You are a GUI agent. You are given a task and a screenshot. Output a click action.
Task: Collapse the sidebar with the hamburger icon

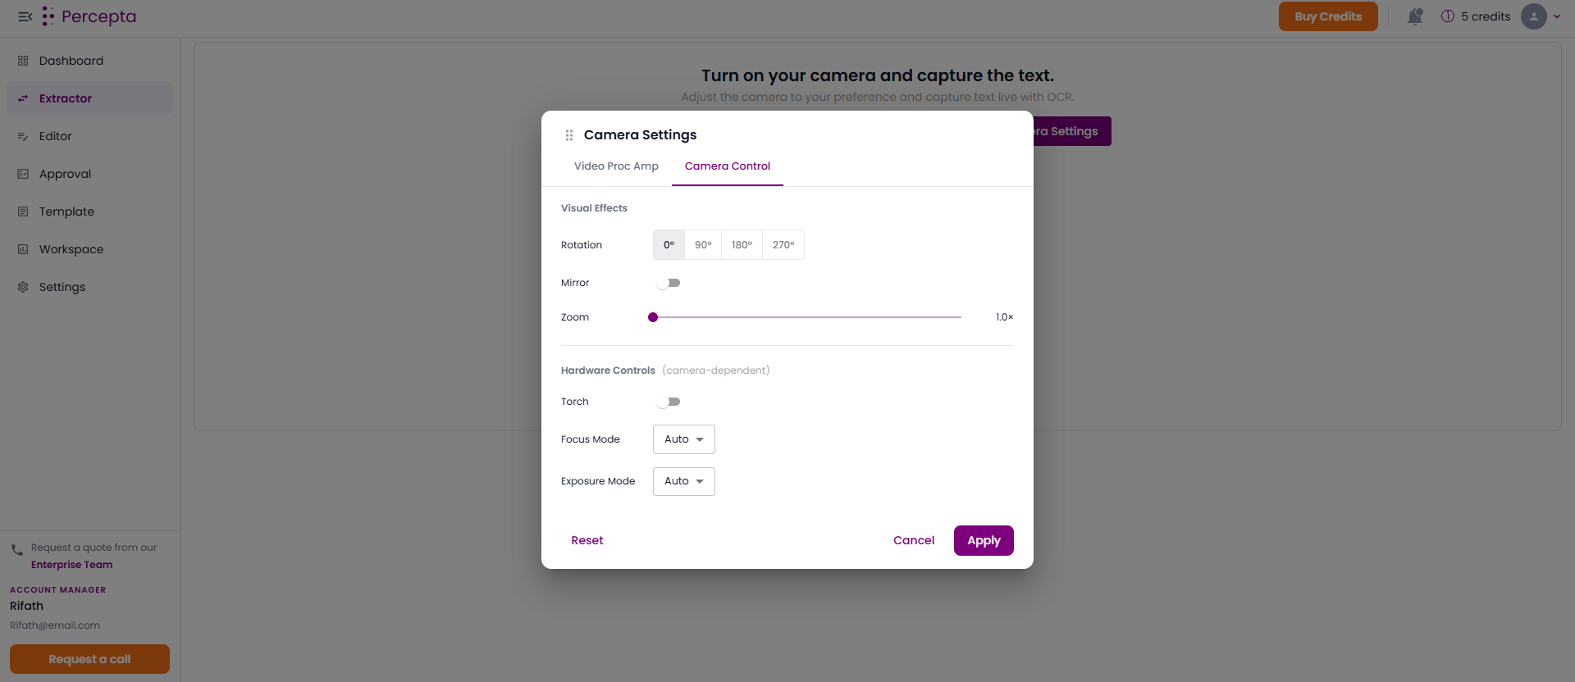[x=25, y=16]
